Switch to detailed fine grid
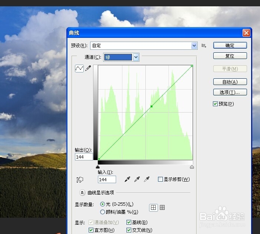The height and width of the screenshot is (234, 260). coord(162,207)
